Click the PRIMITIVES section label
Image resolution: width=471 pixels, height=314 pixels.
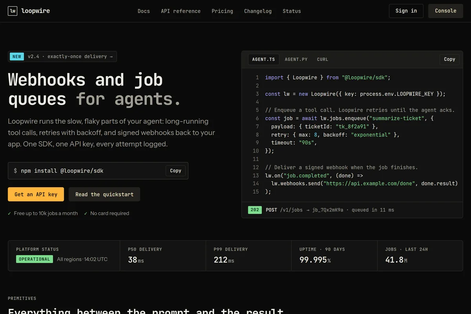click(x=22, y=298)
